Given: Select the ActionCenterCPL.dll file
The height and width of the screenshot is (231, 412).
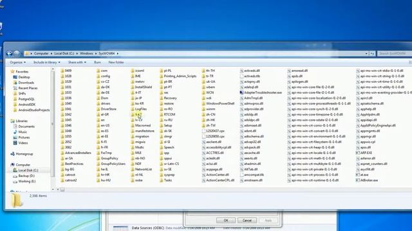Looking at the screenshot, I should pos(220,180).
